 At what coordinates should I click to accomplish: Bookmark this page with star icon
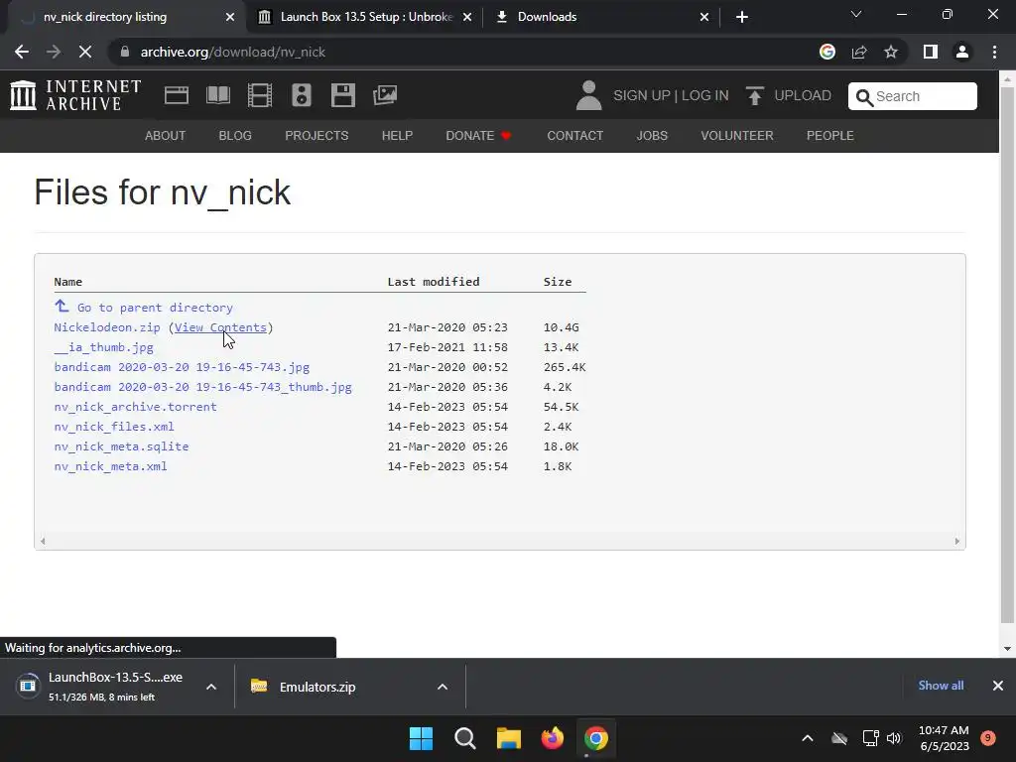point(891,52)
